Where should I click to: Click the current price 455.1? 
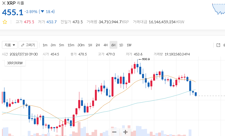click(x=13, y=12)
